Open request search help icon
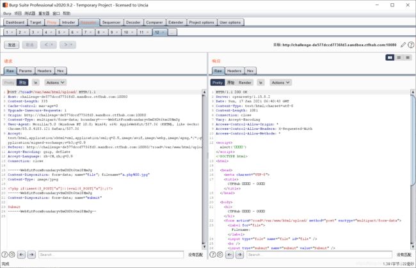Image resolution: width=416 pixels, height=268 pixels. click(x=4, y=255)
